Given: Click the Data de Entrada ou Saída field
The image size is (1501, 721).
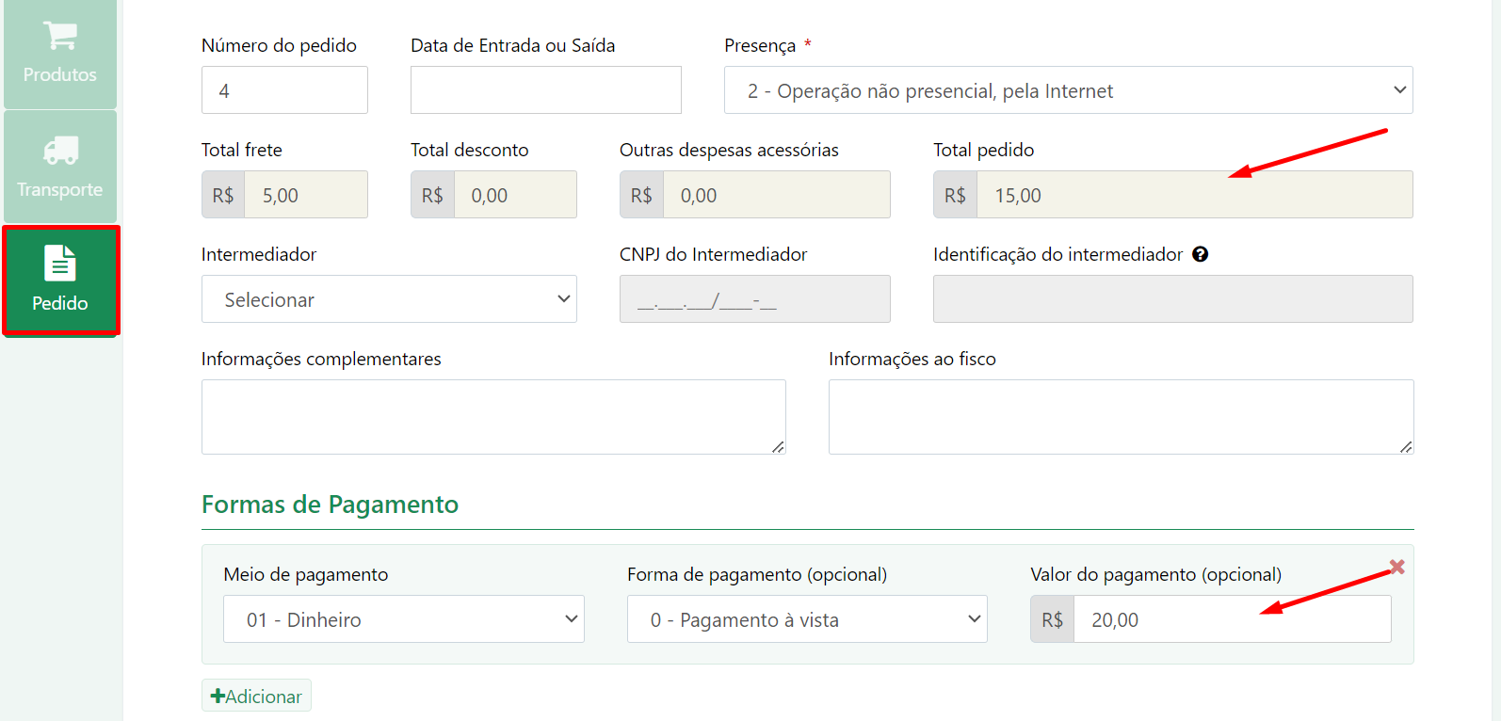Looking at the screenshot, I should pyautogui.click(x=546, y=90).
